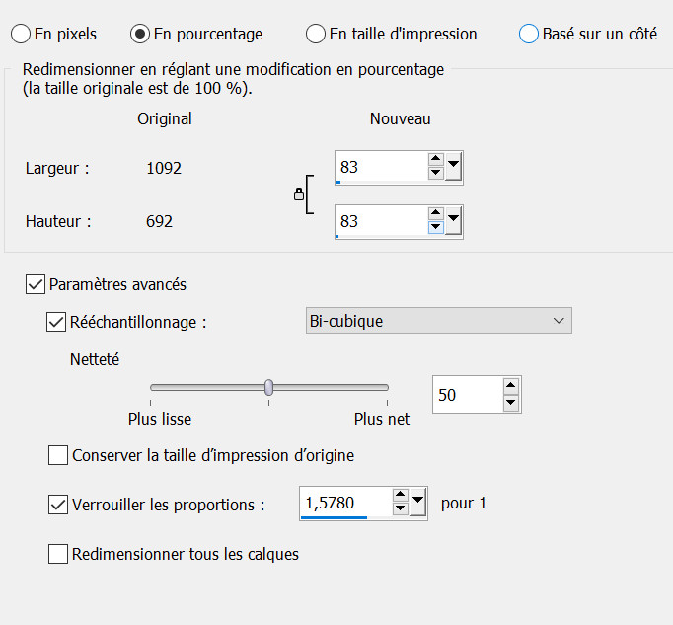Click the aspect ratio lock icon
The image size is (673, 625).
coord(299,195)
